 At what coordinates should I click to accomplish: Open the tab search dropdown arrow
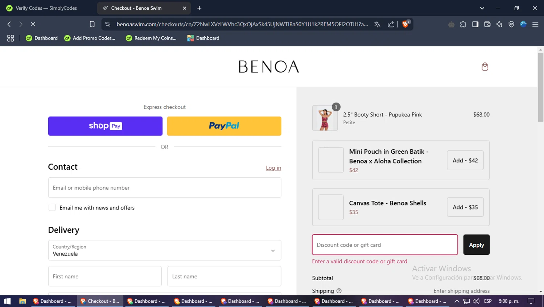[482, 8]
